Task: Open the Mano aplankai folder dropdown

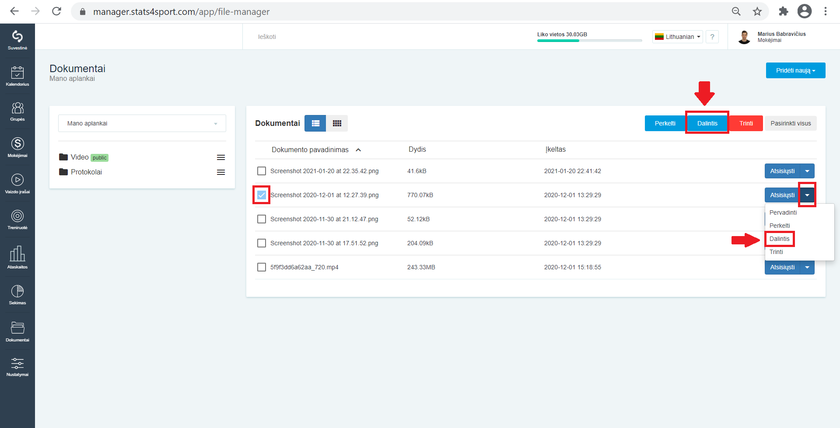Action: pyautogui.click(x=142, y=123)
